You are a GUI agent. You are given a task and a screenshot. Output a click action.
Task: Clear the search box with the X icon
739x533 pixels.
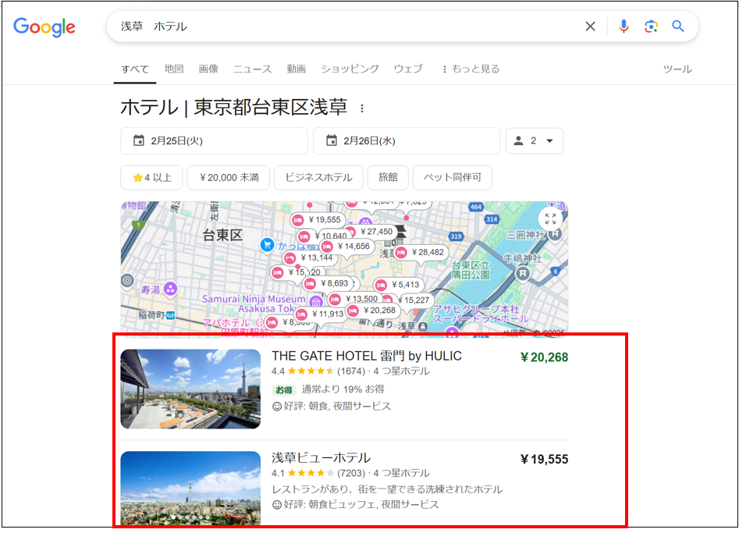pyautogui.click(x=590, y=27)
